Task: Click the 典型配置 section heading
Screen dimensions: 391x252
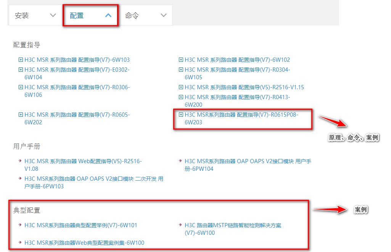Action: (27, 210)
